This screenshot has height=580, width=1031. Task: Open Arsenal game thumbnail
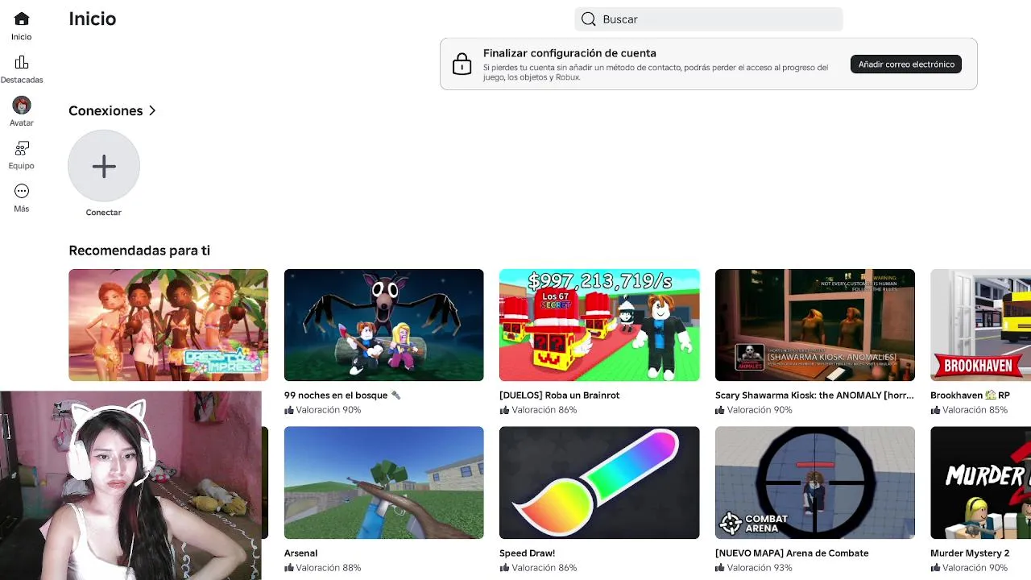pos(384,483)
